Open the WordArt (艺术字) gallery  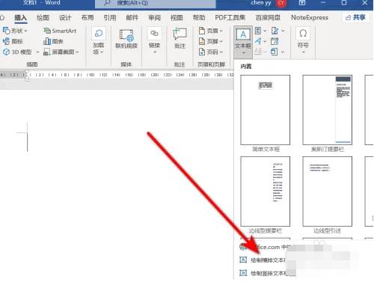pyautogui.click(x=260, y=41)
